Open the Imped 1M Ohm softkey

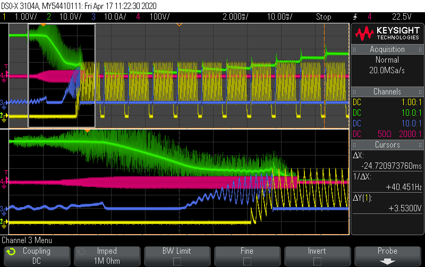[107, 256]
